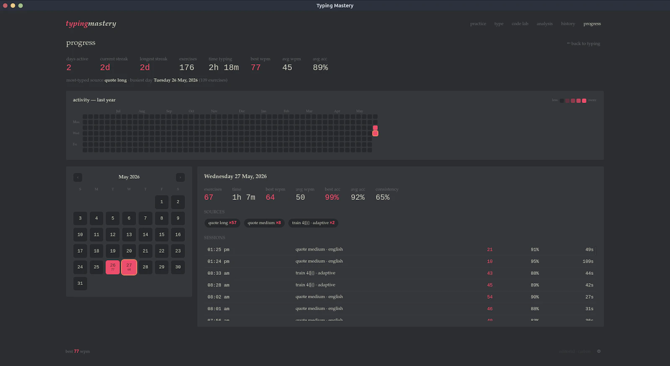Open the settings gear in the footer
Viewport: 670px width, 366px height.
coord(599,351)
